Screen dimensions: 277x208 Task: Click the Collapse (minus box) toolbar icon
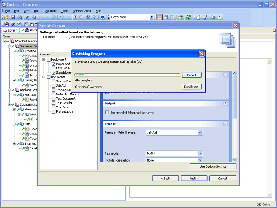point(81,17)
